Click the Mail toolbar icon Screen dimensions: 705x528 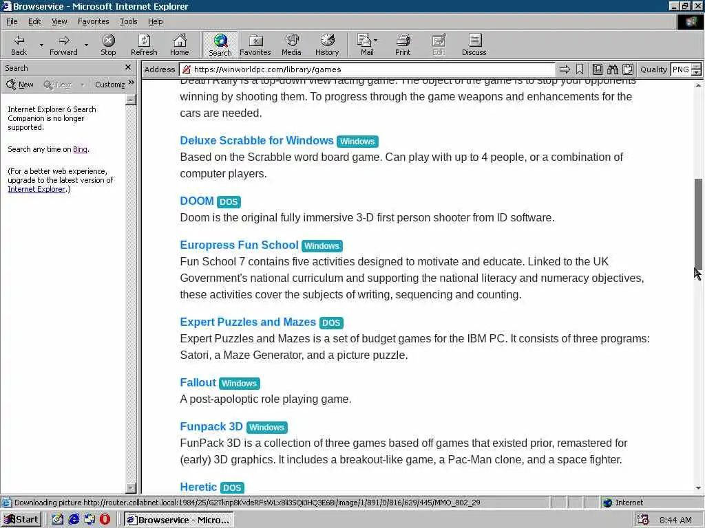pyautogui.click(x=365, y=45)
